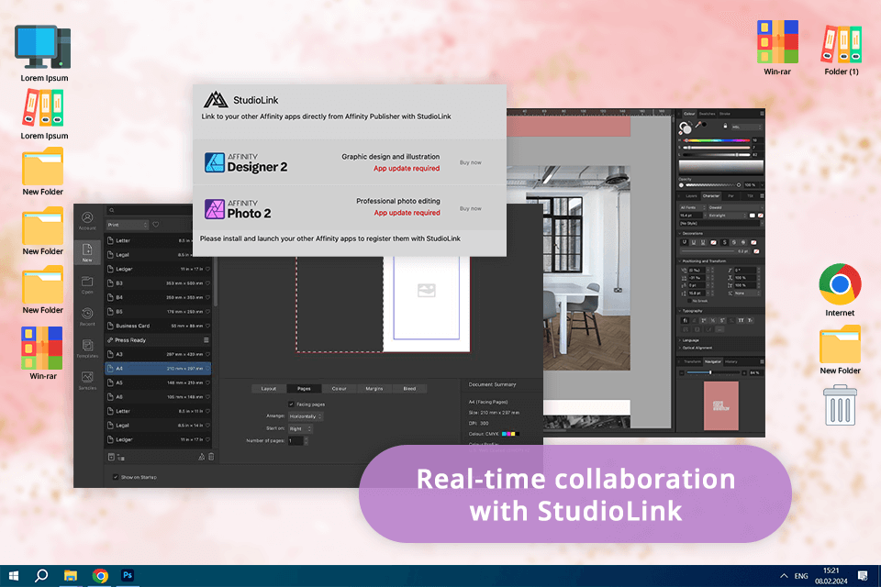The height and width of the screenshot is (587, 881).
Task: Adjust the Hue slider in Colour panel
Action: pyautogui.click(x=718, y=140)
